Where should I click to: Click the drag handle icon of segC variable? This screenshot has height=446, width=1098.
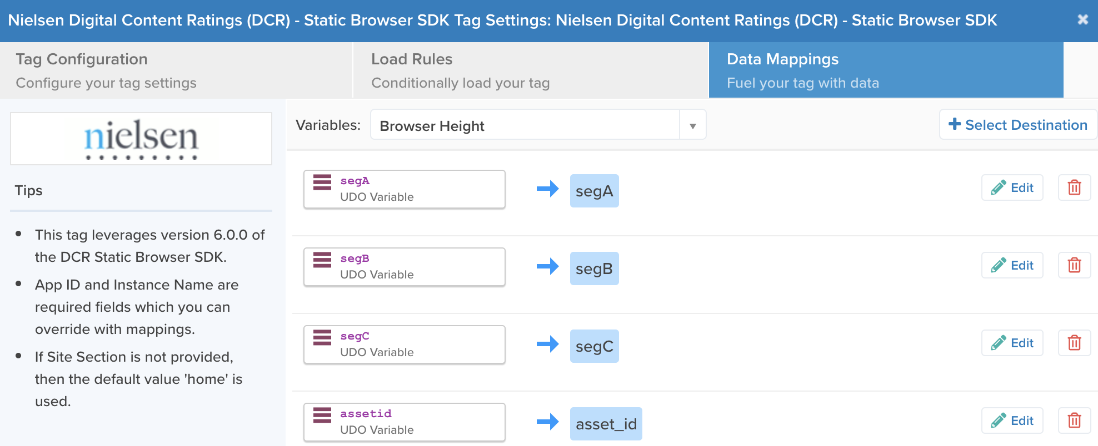[322, 337]
